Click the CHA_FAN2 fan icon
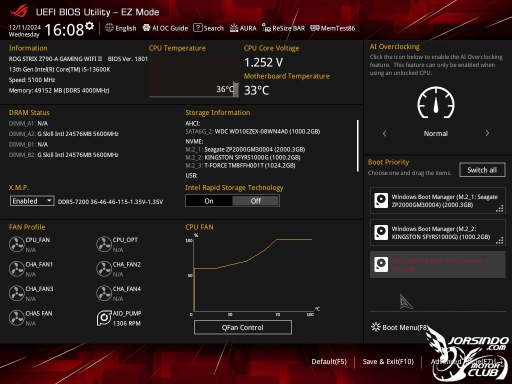Image resolution: width=512 pixels, height=384 pixels. [x=104, y=268]
